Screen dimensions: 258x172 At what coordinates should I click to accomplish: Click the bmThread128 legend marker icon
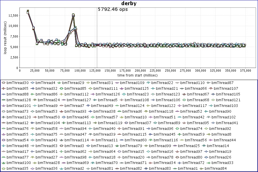coord(3,100)
